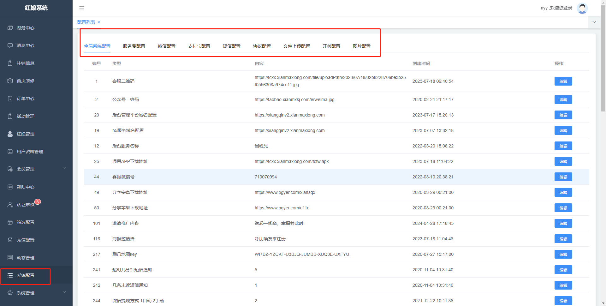Switch to the 支付宝配置 tab
The width and height of the screenshot is (606, 306).
click(199, 46)
